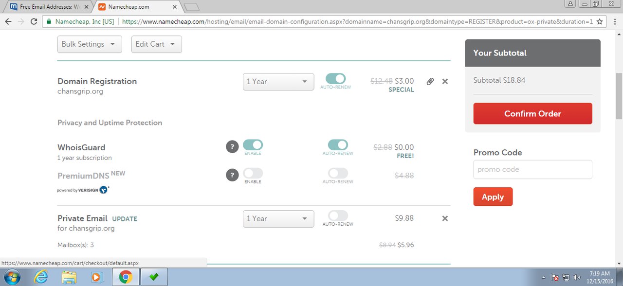Open Windows Media Player from the taskbar
Viewport: 623px width, 286px height.
[97, 277]
